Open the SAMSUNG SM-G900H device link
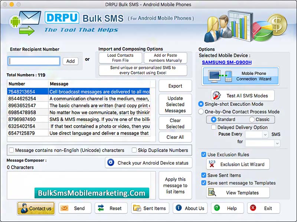Viewport: 297px width, 222px height. click(227, 62)
